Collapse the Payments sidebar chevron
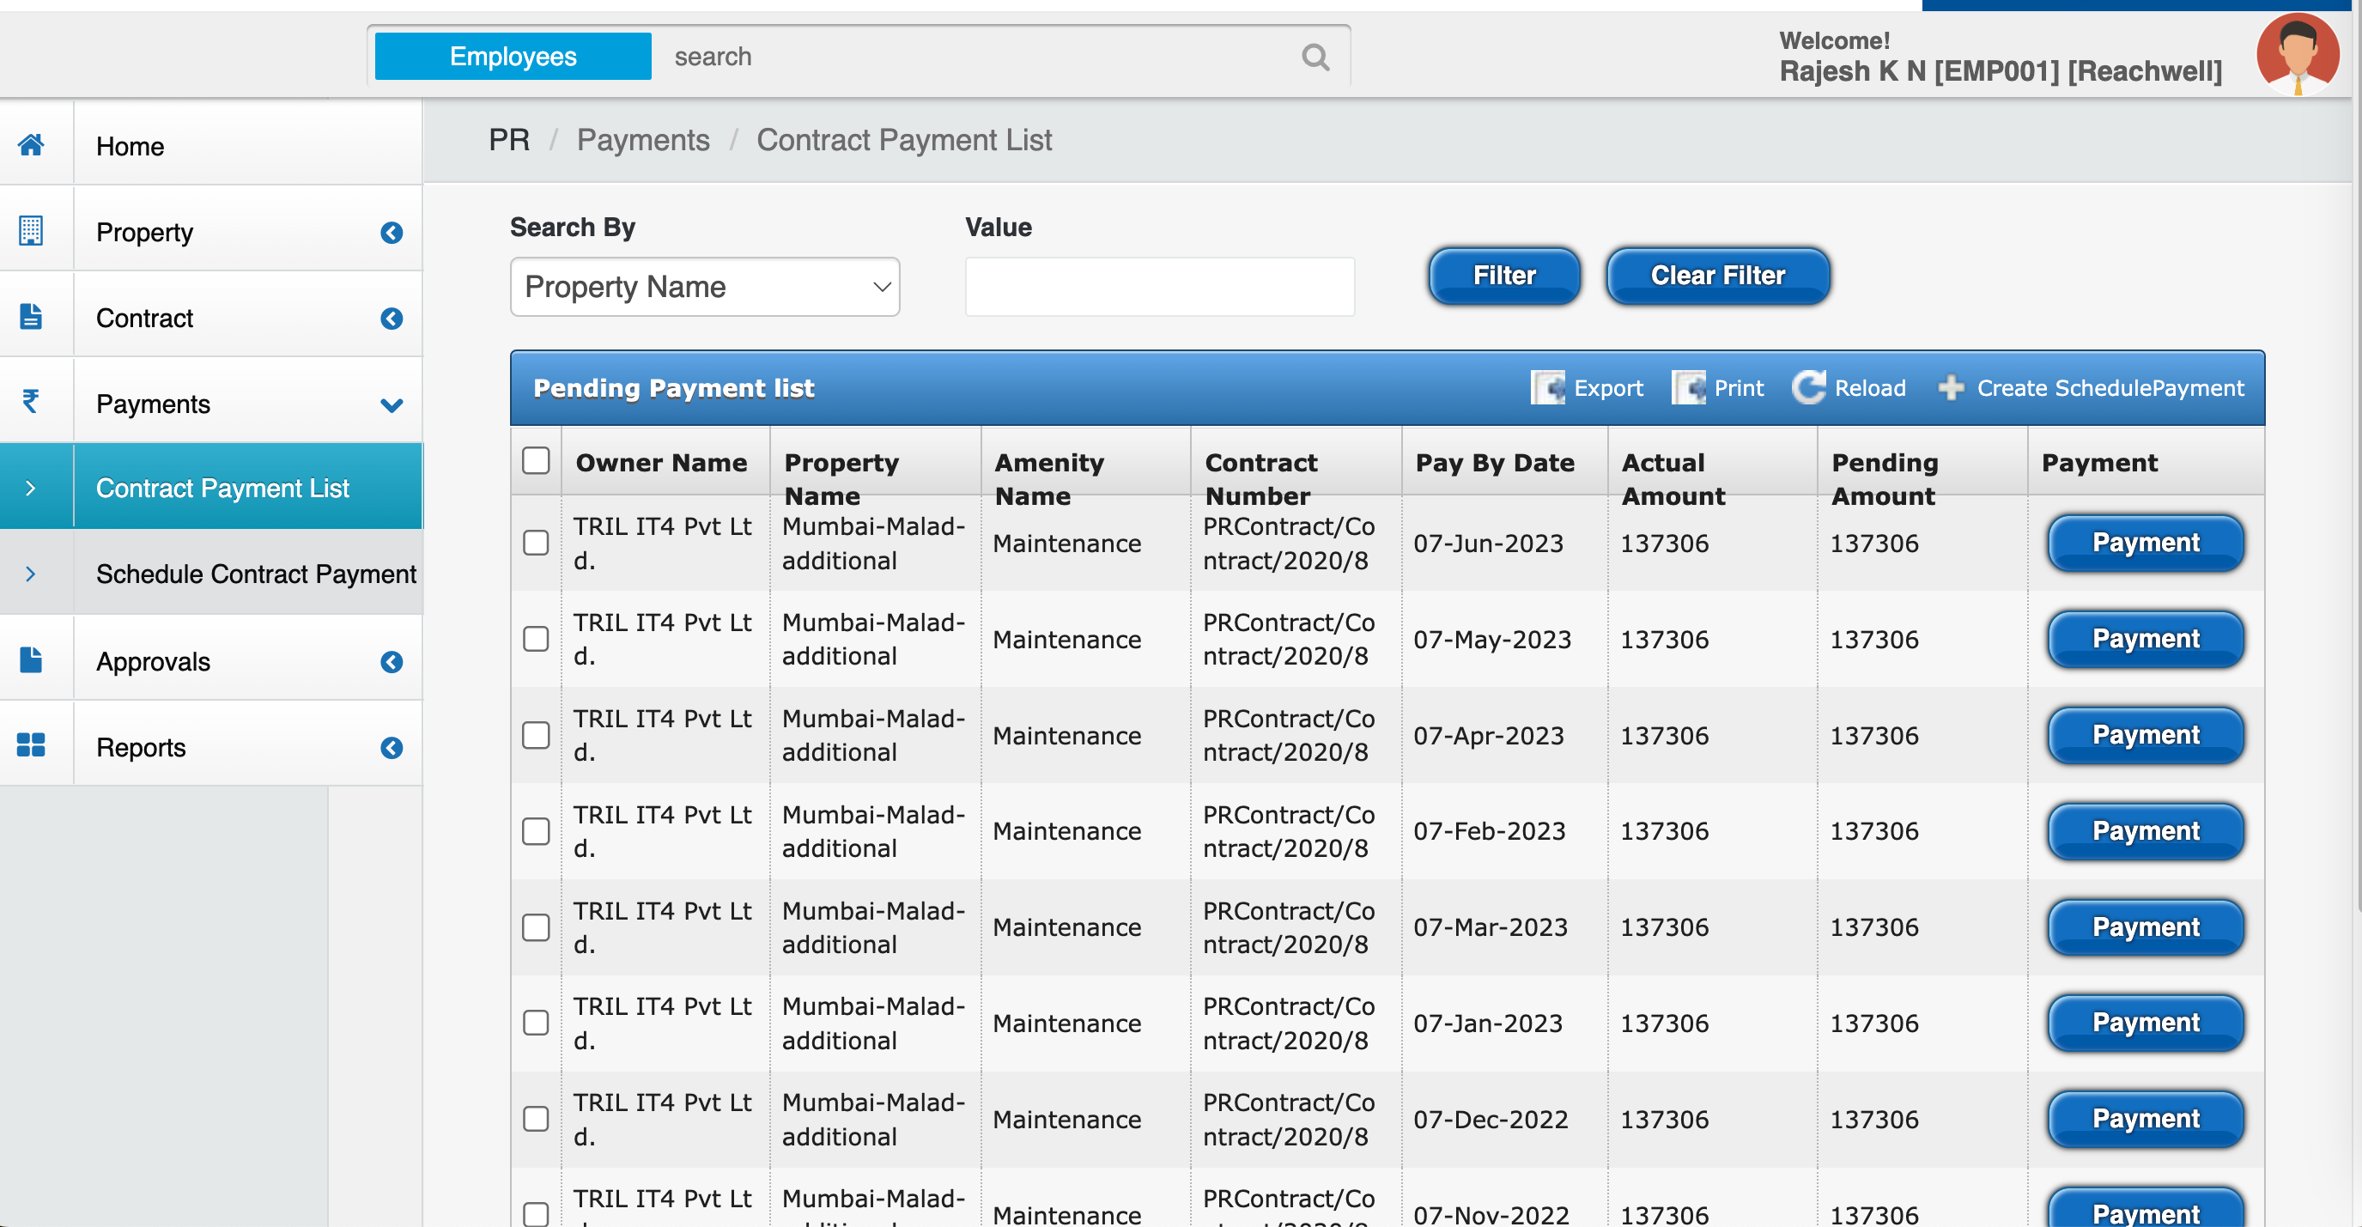This screenshot has width=2362, height=1227. (x=392, y=404)
